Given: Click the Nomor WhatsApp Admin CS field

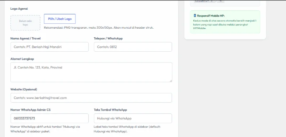Looking at the screenshot, I should click(49, 118).
